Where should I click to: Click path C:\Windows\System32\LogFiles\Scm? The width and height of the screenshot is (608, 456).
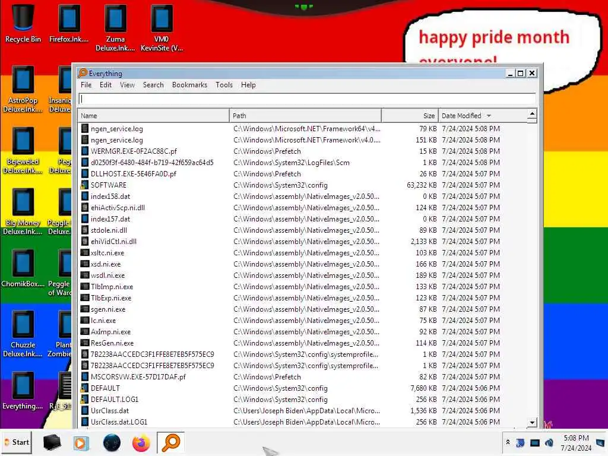click(x=291, y=163)
